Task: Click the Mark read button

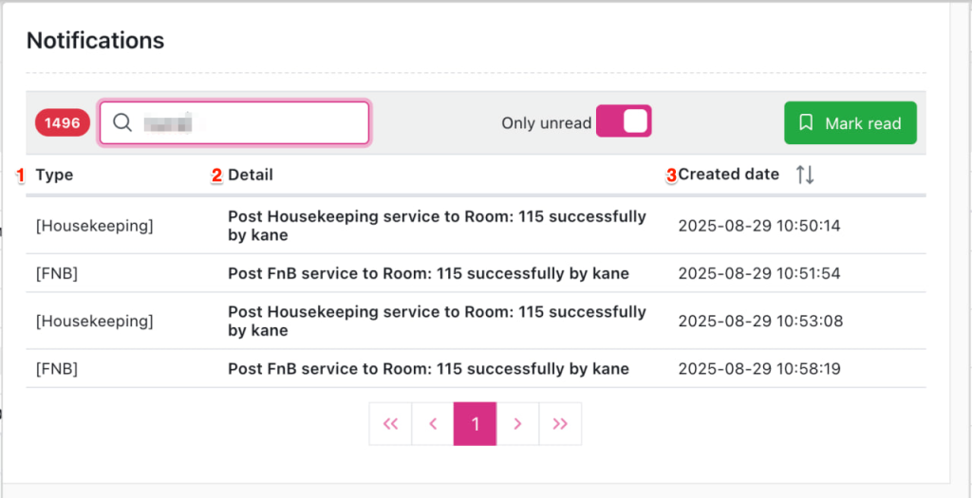Action: (850, 122)
